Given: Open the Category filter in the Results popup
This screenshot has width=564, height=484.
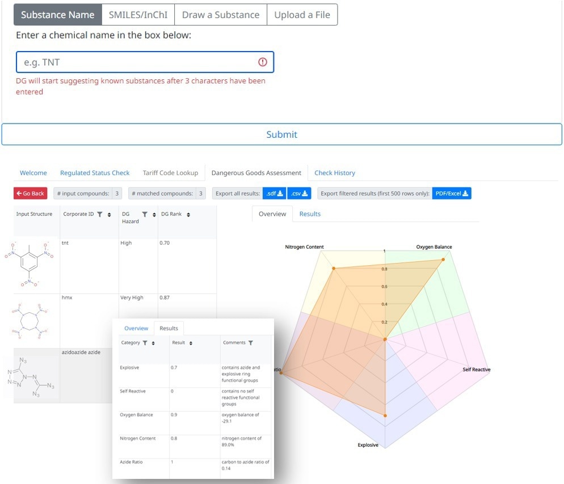Looking at the screenshot, I should pos(145,342).
